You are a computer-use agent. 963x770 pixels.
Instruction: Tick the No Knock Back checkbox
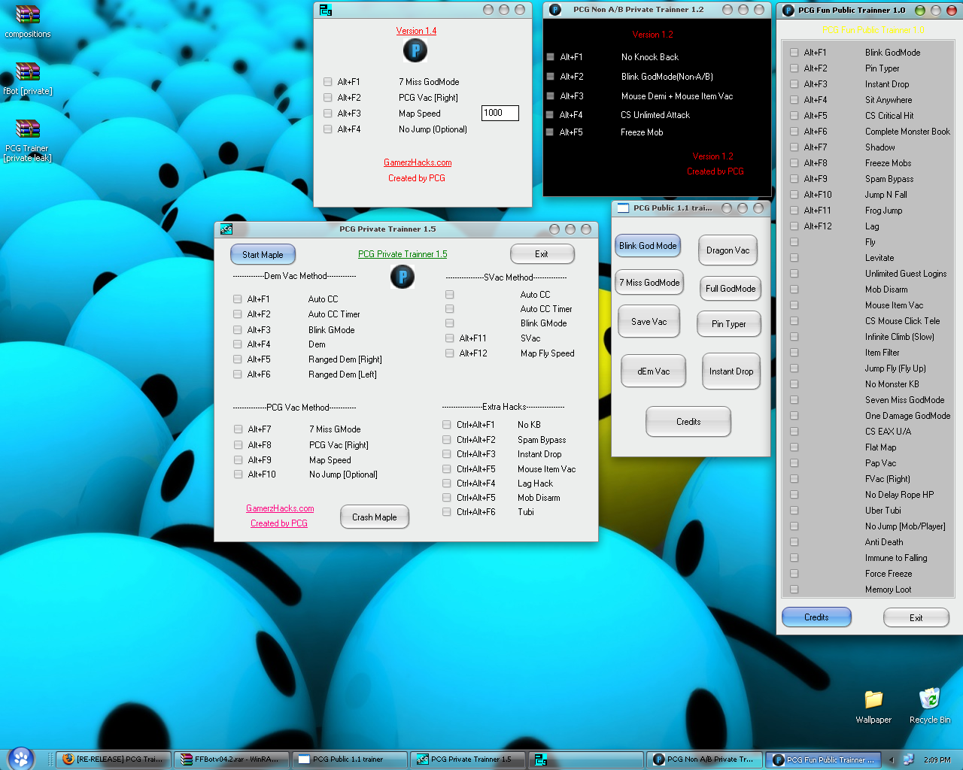pos(551,57)
